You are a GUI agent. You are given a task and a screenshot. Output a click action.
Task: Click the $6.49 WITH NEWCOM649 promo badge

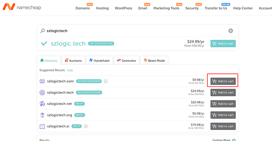89,81
